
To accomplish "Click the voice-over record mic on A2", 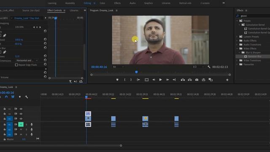I will (x=32, y=130).
